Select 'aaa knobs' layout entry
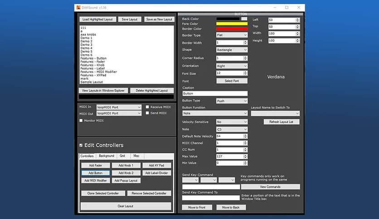 click(88, 34)
